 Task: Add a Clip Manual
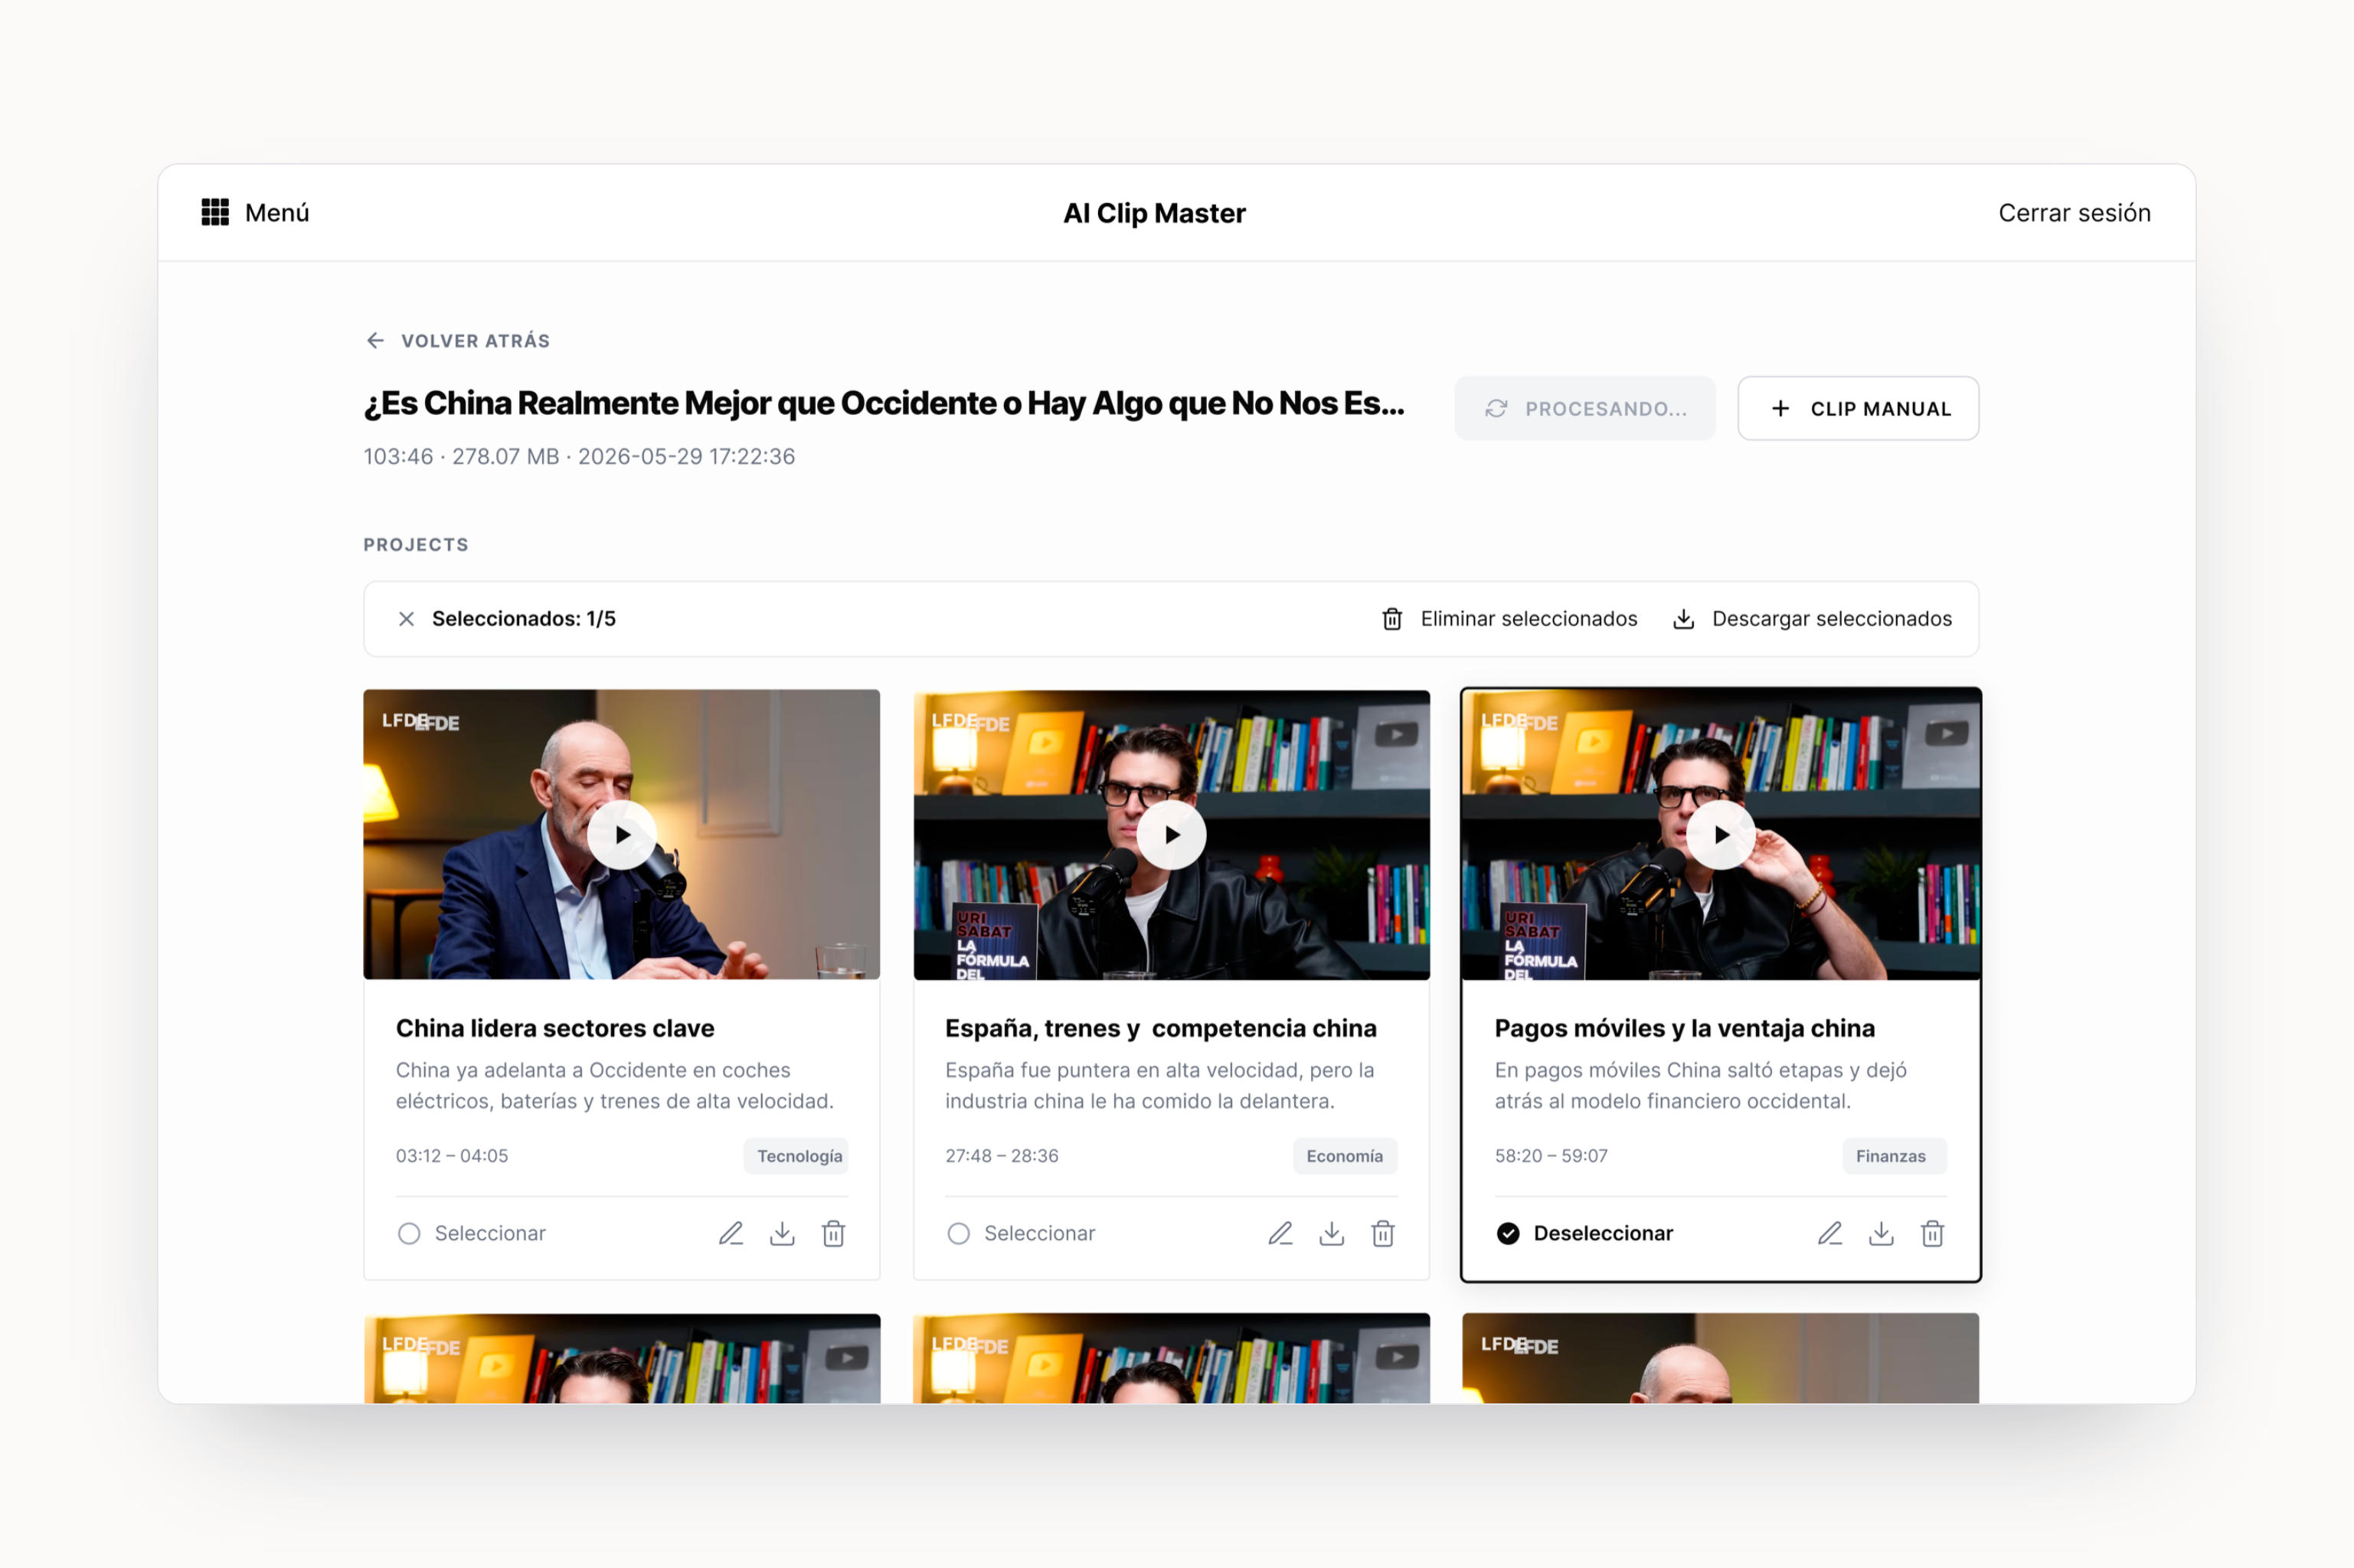click(1858, 408)
